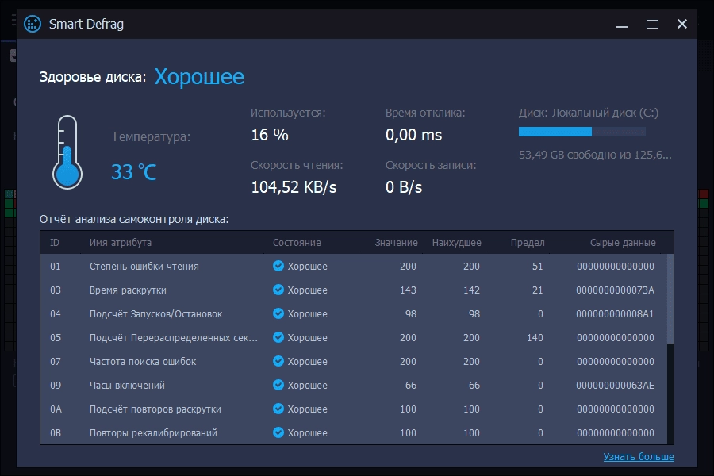Click the usage value 16 %
The image size is (714, 476).
point(270,134)
